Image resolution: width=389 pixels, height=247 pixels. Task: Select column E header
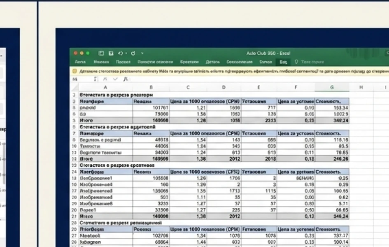tap(259, 87)
